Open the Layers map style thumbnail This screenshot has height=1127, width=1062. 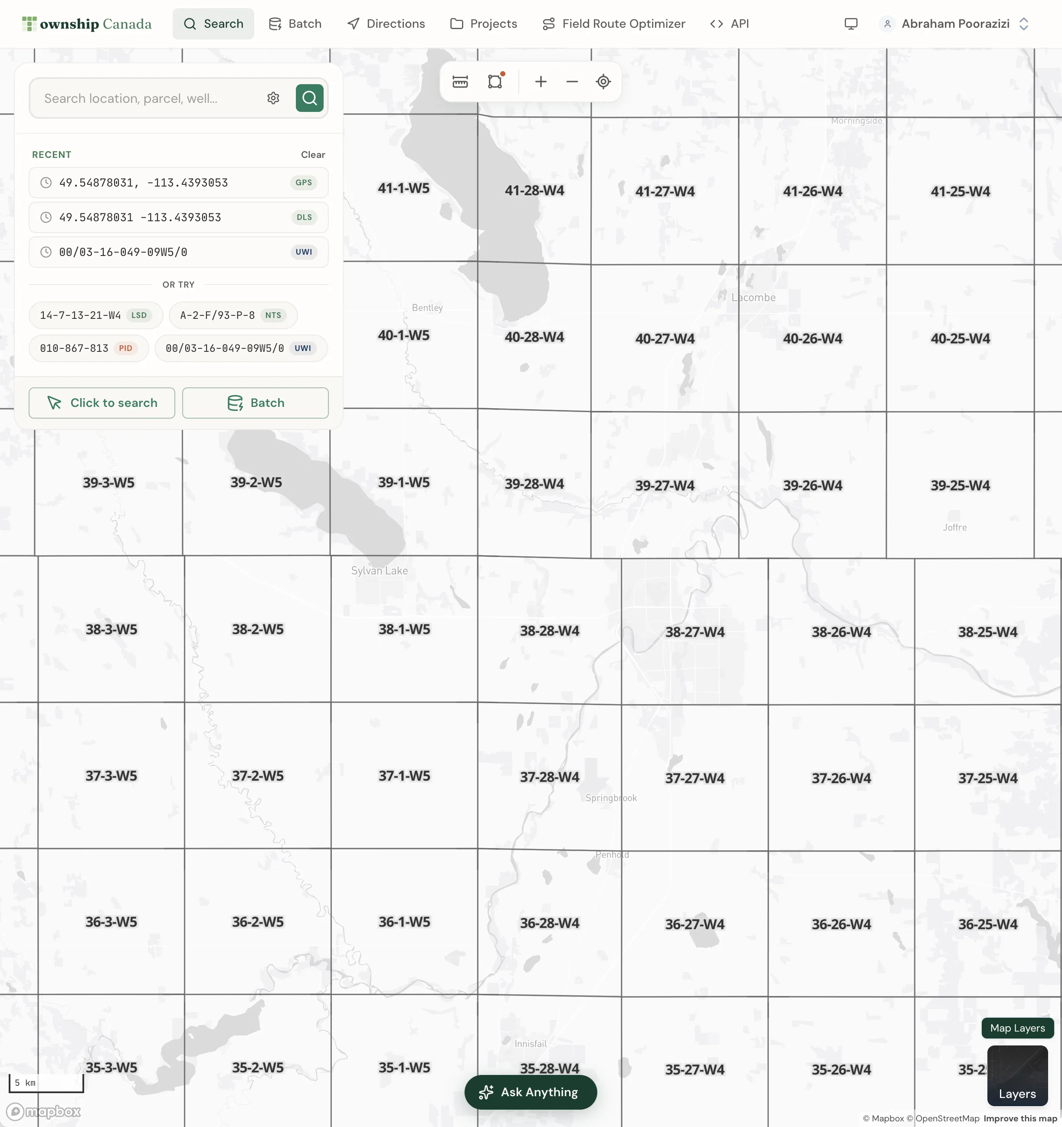pyautogui.click(x=1017, y=1075)
